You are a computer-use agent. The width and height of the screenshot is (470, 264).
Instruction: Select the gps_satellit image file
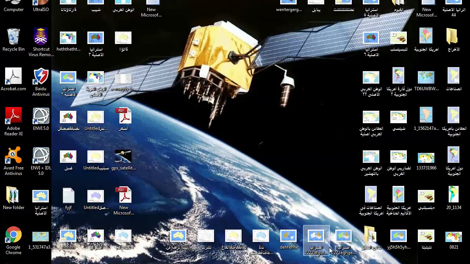click(123, 159)
